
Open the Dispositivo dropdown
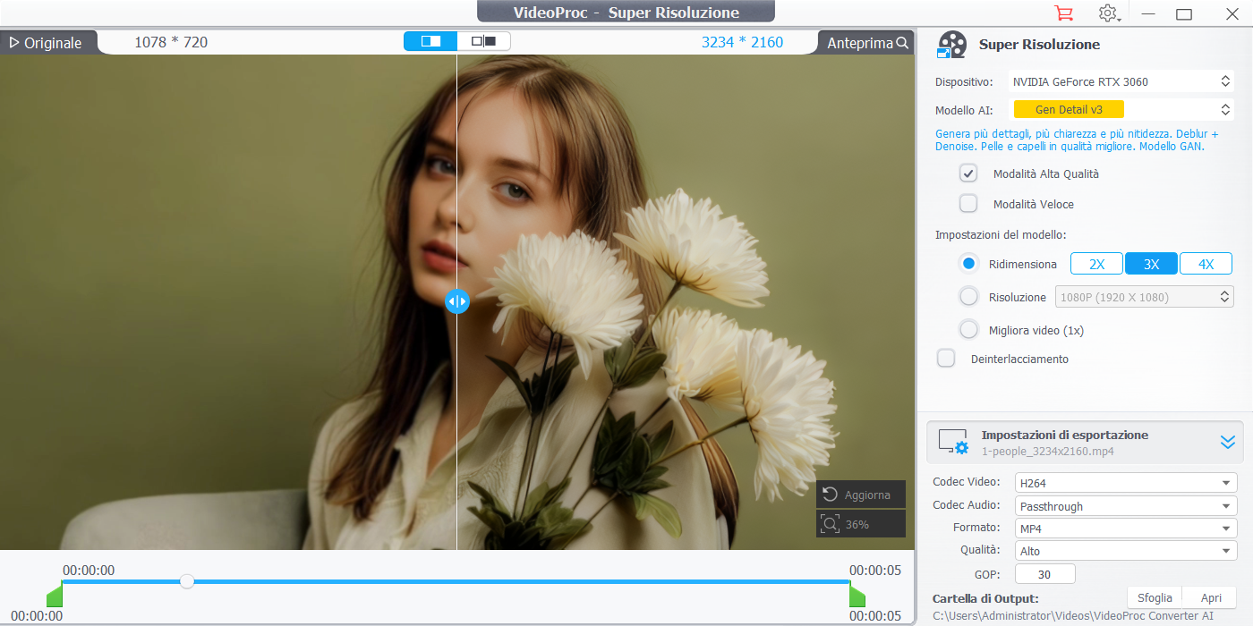point(1121,81)
